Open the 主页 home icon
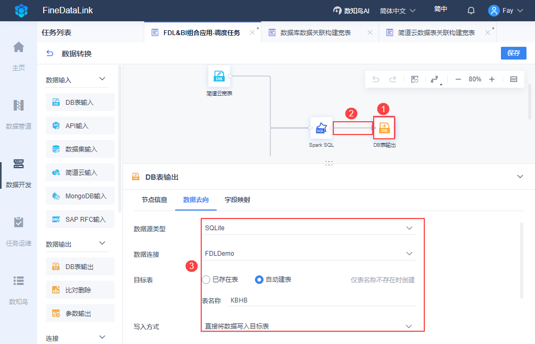This screenshot has width=535, height=344. (19, 47)
